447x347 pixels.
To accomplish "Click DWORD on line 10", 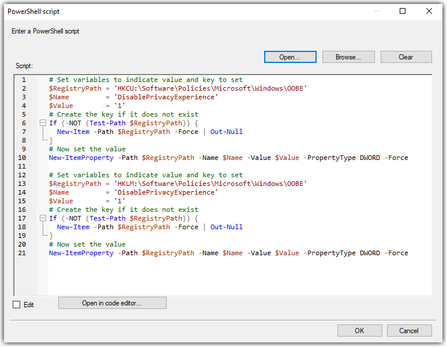I will (x=370, y=158).
